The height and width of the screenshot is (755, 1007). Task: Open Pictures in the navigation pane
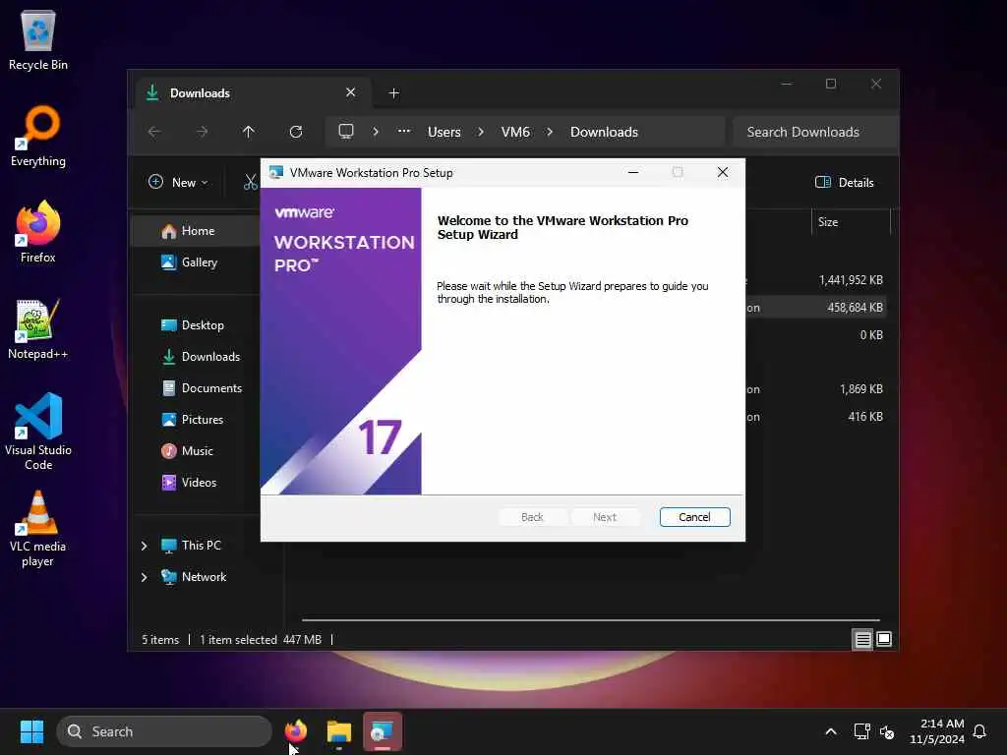click(197, 419)
